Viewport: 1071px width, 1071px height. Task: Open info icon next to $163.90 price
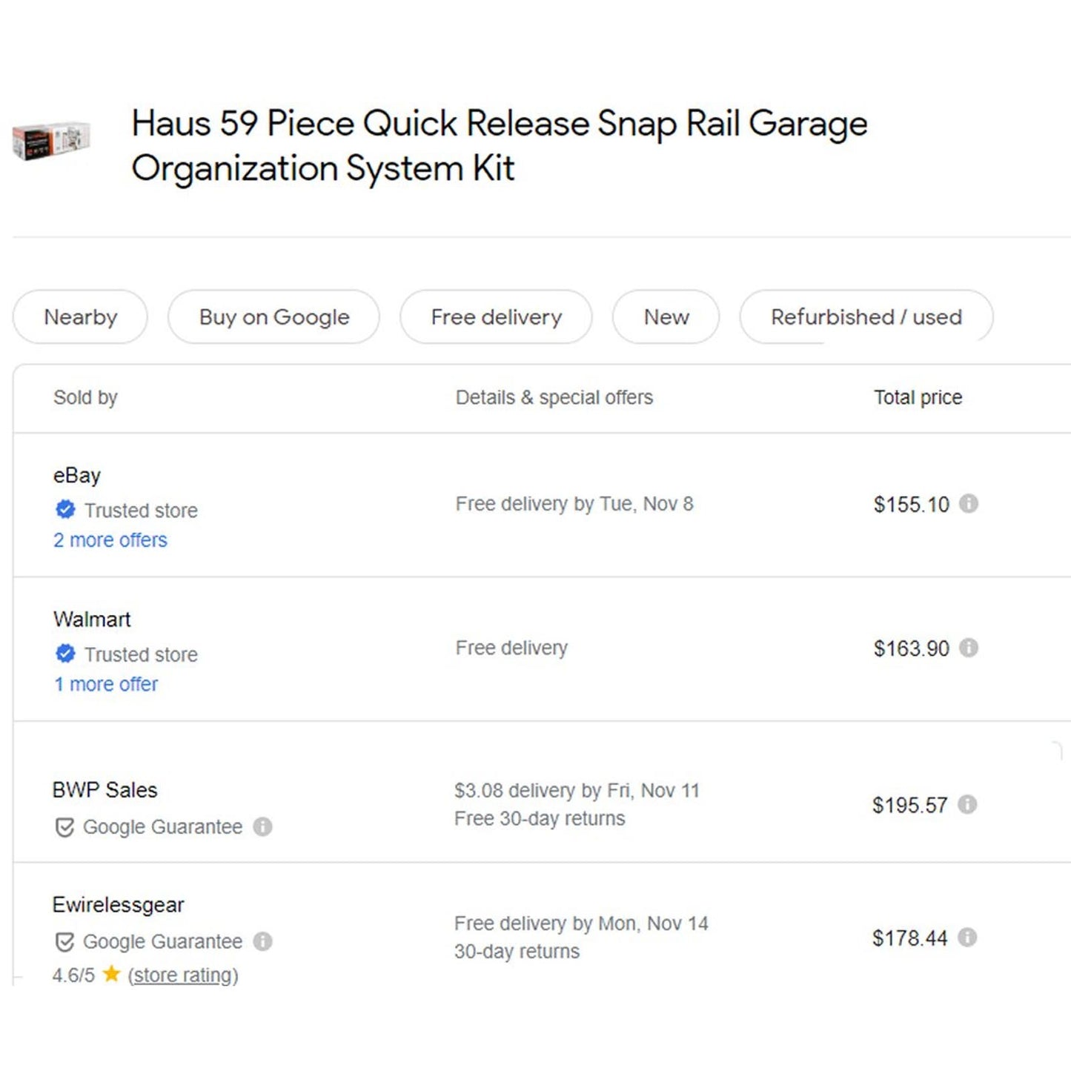click(968, 648)
